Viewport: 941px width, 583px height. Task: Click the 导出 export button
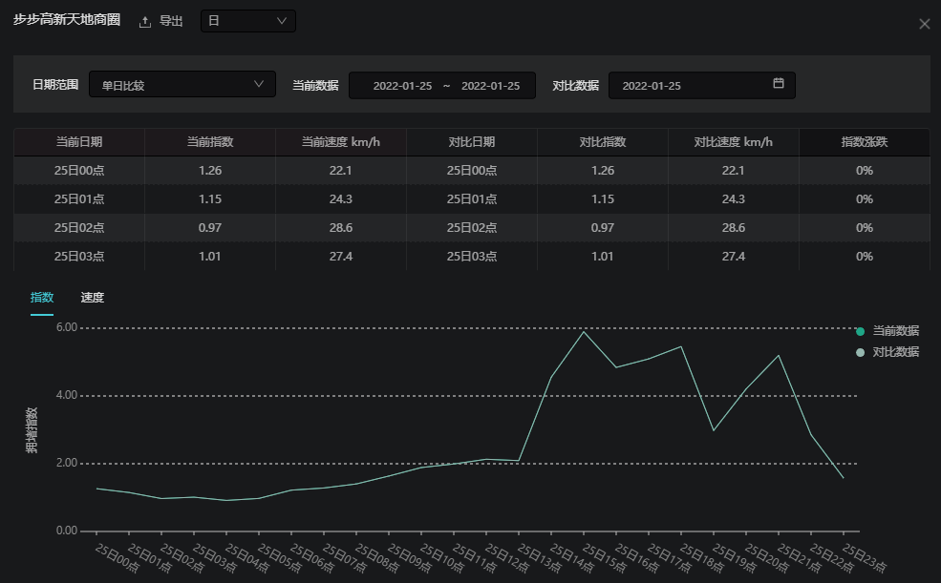(171, 22)
